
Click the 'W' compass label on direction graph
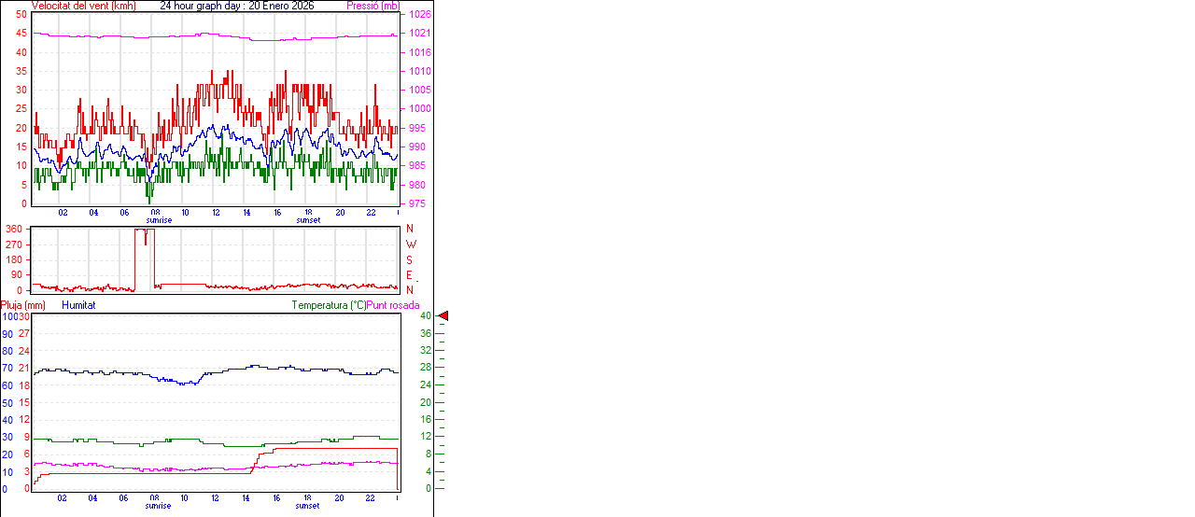click(409, 245)
